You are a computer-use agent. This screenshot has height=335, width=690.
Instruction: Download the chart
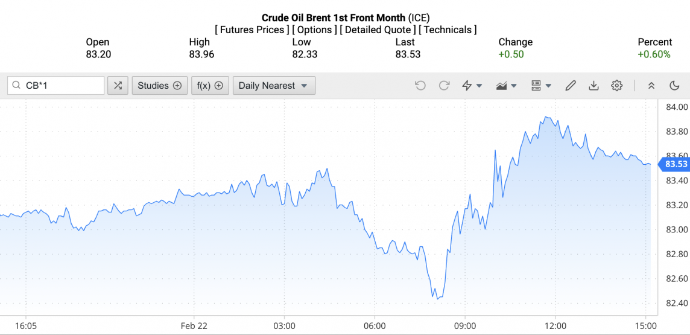click(593, 86)
